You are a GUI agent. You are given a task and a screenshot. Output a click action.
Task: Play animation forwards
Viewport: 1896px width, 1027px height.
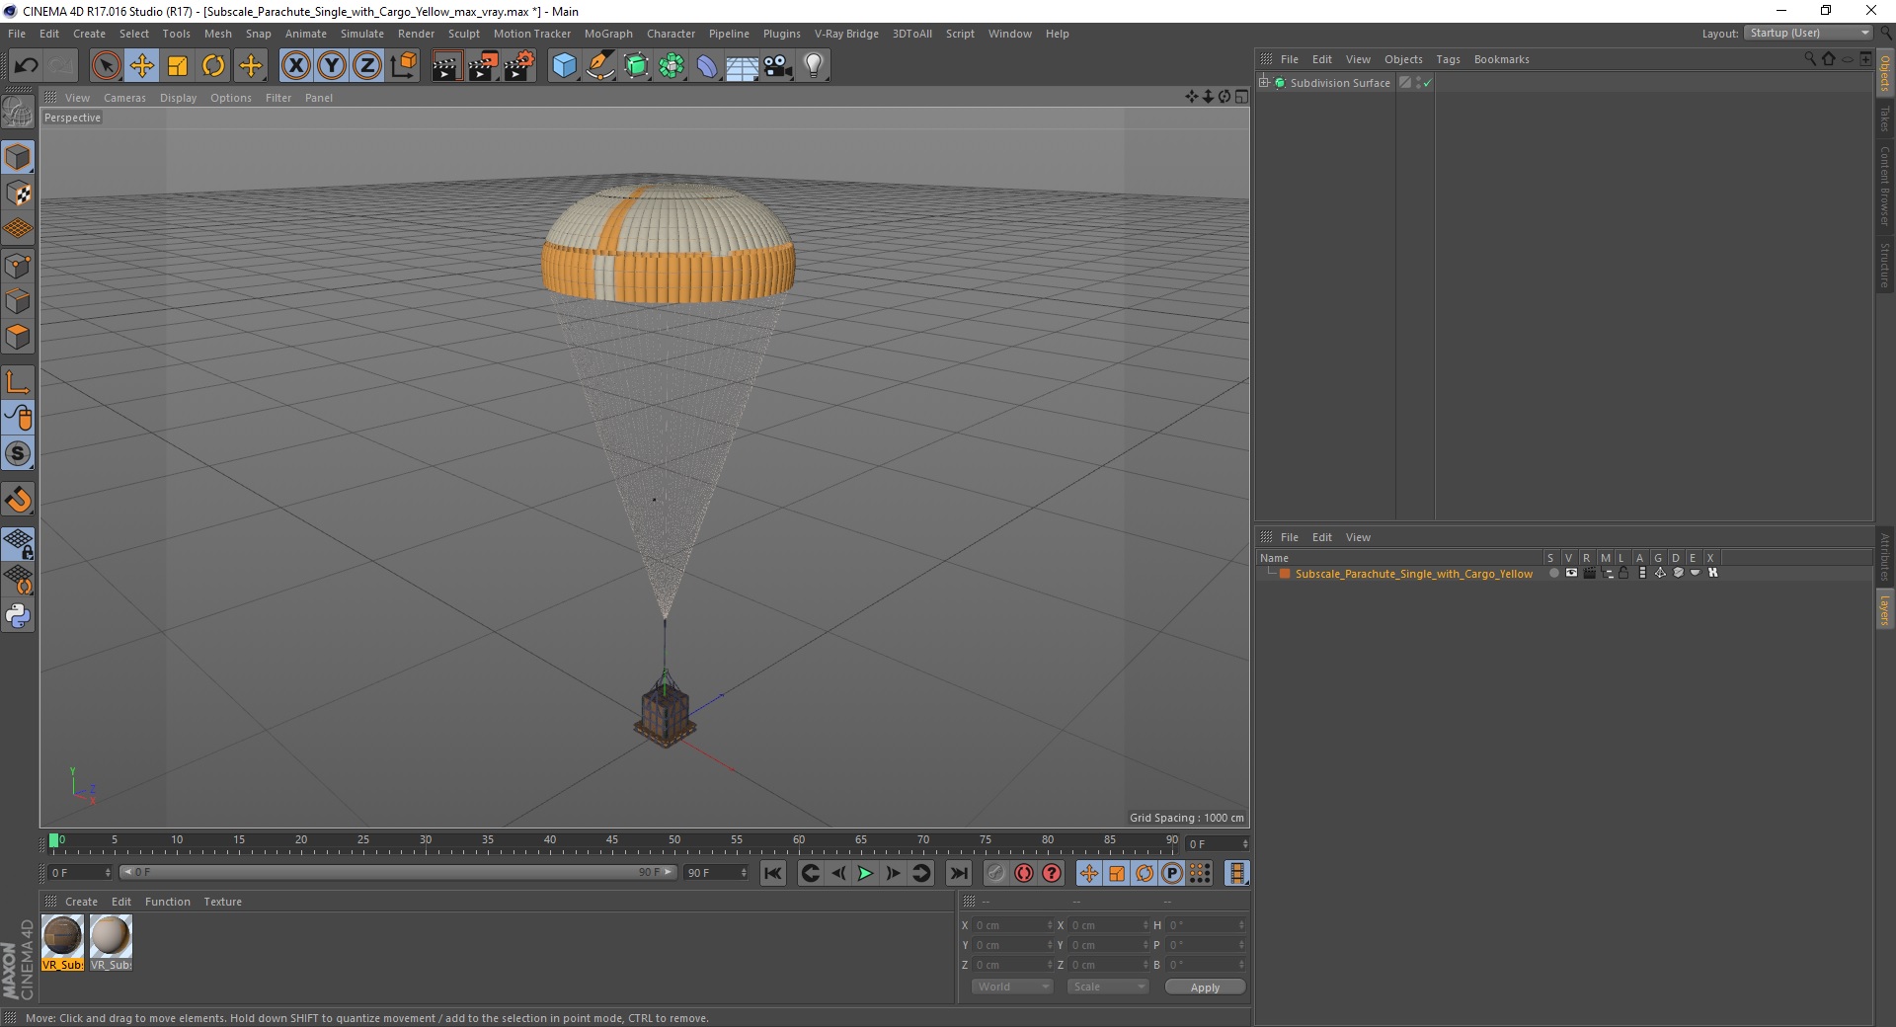tap(865, 873)
